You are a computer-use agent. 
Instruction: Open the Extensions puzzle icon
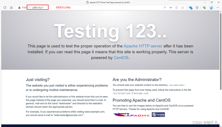pos(197,7)
